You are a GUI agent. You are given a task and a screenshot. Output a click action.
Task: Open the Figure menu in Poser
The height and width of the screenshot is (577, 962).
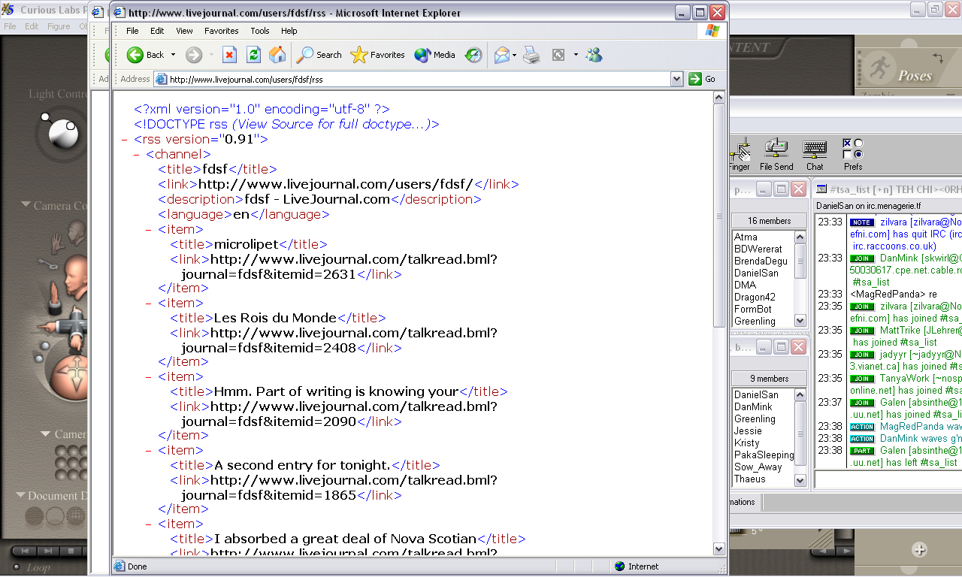click(59, 26)
